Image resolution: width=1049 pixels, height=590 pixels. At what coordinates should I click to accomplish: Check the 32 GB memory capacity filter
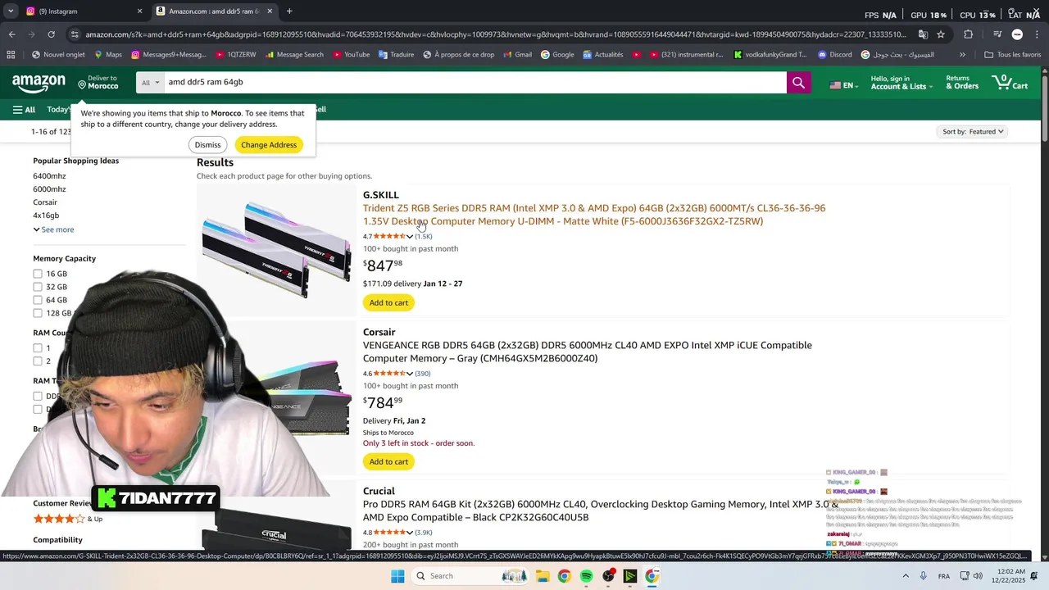(38, 287)
